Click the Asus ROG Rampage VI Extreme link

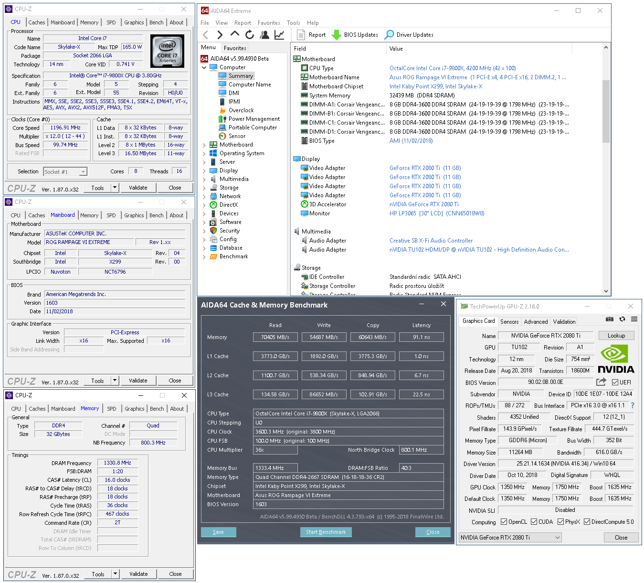click(x=478, y=77)
